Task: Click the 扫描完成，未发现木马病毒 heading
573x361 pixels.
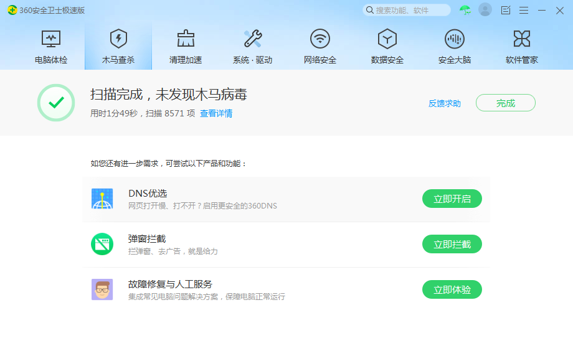Action: pyautogui.click(x=168, y=95)
